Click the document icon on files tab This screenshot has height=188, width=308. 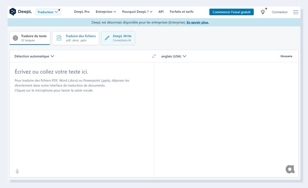59,38
